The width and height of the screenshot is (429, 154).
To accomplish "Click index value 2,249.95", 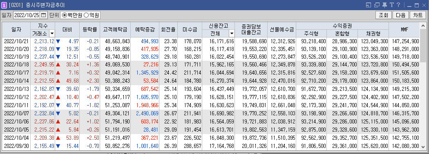I will coord(44,64).
